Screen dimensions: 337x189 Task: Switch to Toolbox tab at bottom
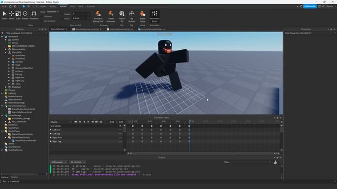(14, 177)
